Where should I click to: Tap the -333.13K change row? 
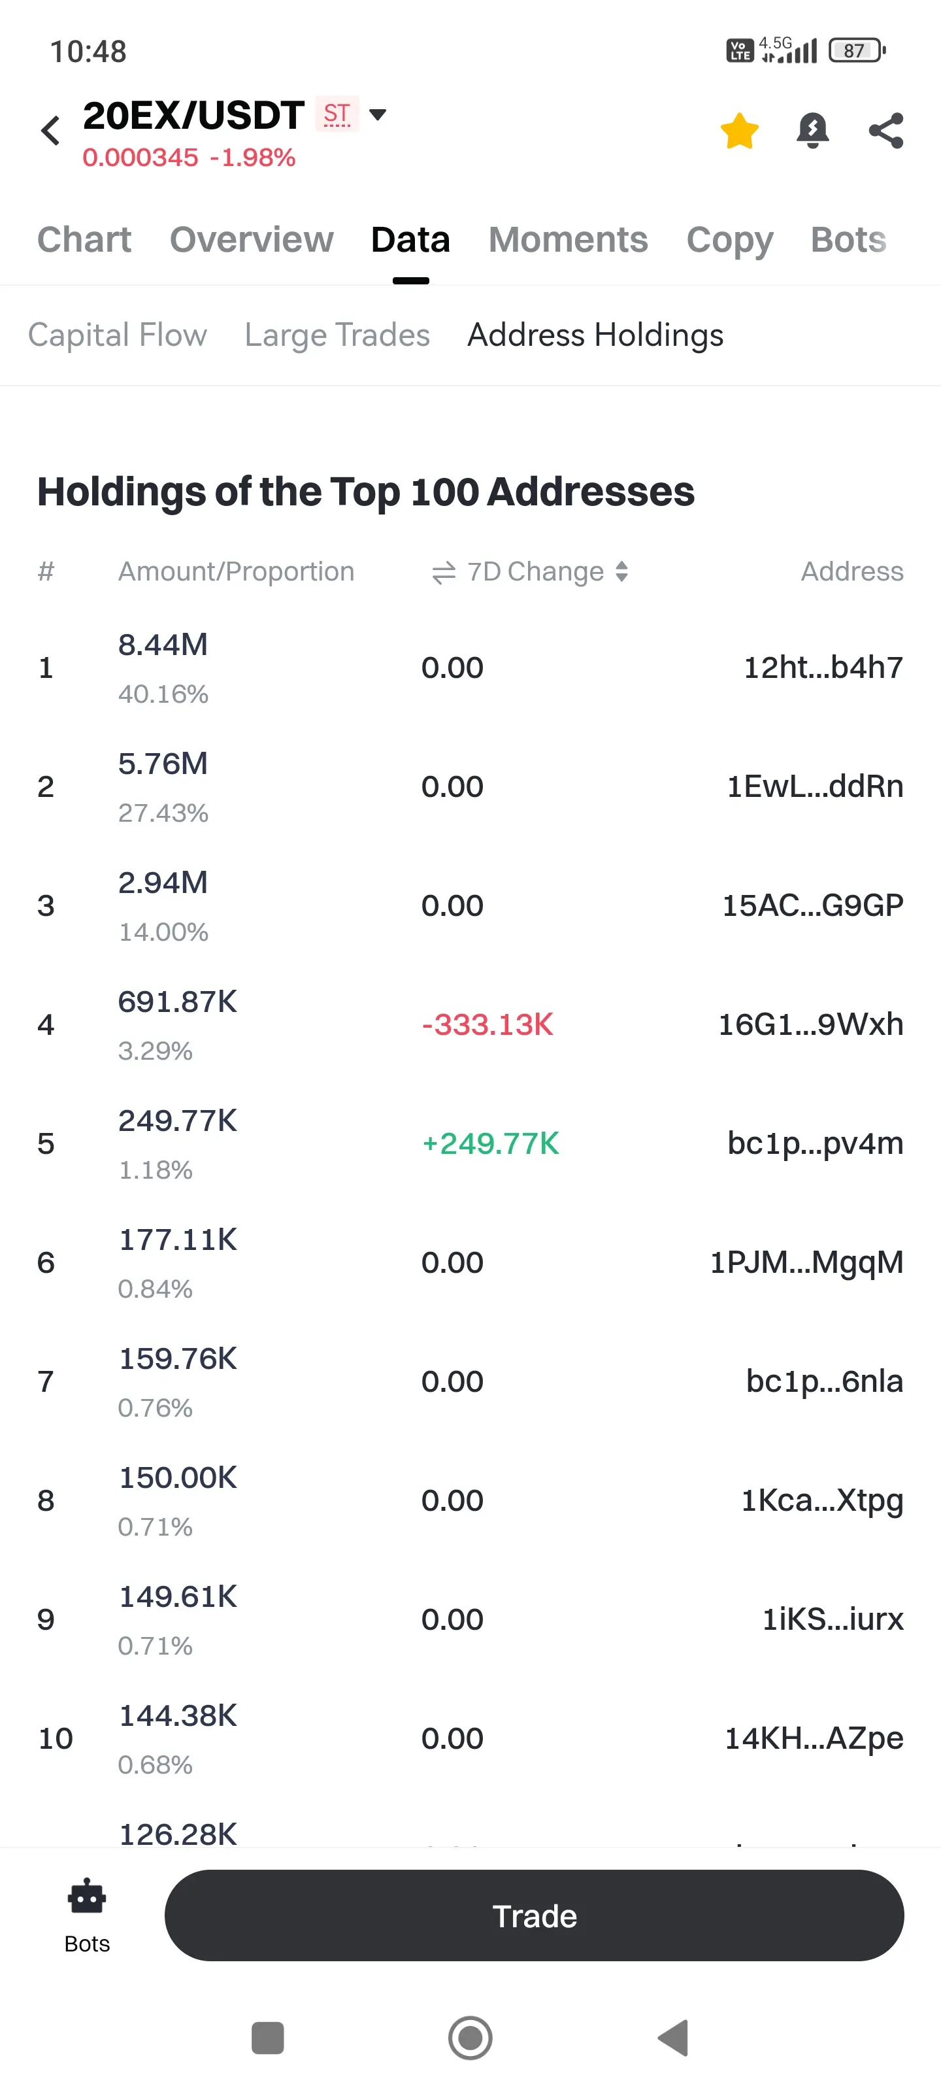(487, 1025)
